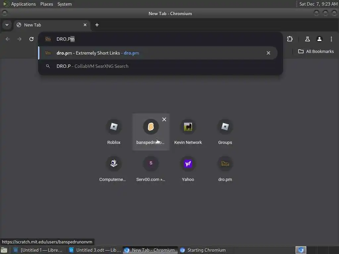Open the Yahoo shortcut tile
This screenshot has height=254, width=339.
pos(188,169)
